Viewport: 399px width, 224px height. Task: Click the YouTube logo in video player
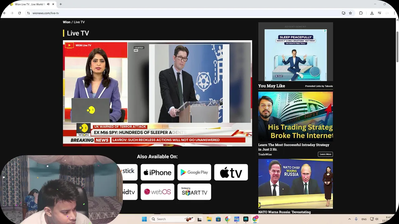[x=69, y=45]
